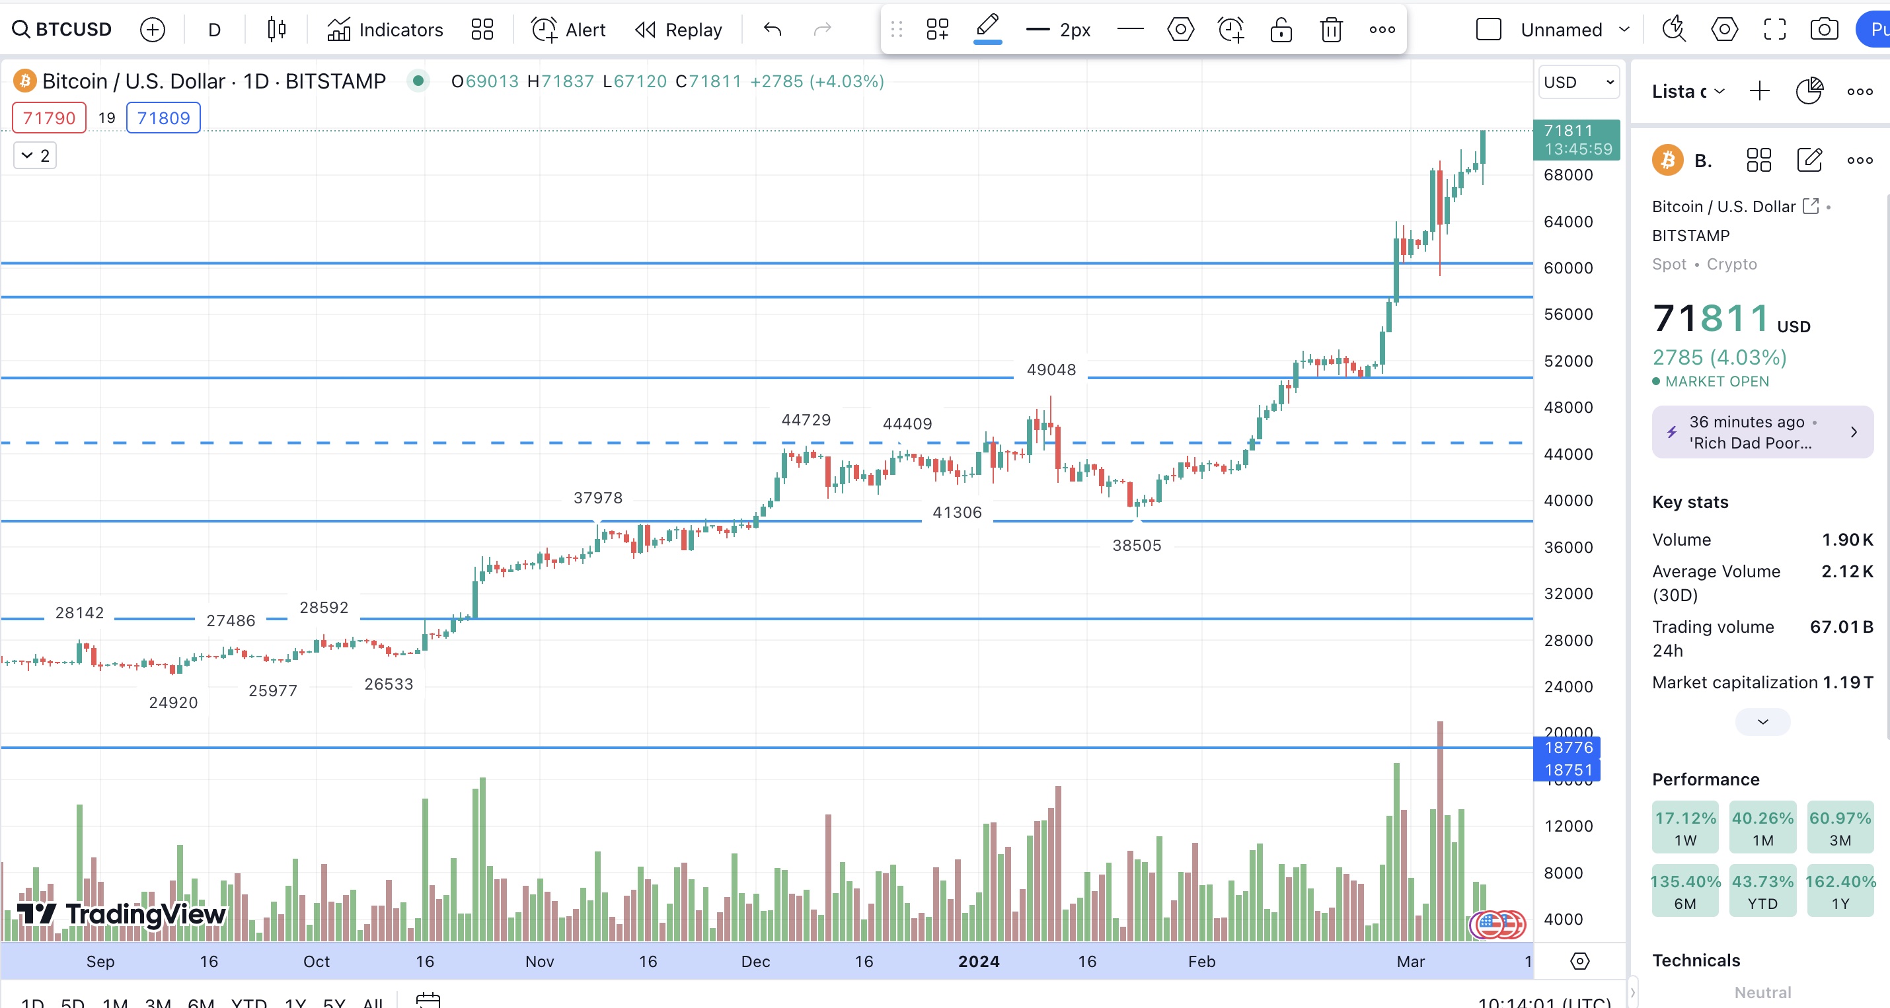Expand the collapsed indicators legend showing 2
The image size is (1890, 1008).
(35, 155)
